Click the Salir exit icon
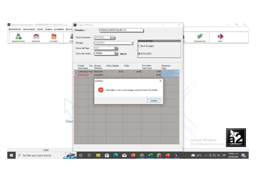 (220, 38)
